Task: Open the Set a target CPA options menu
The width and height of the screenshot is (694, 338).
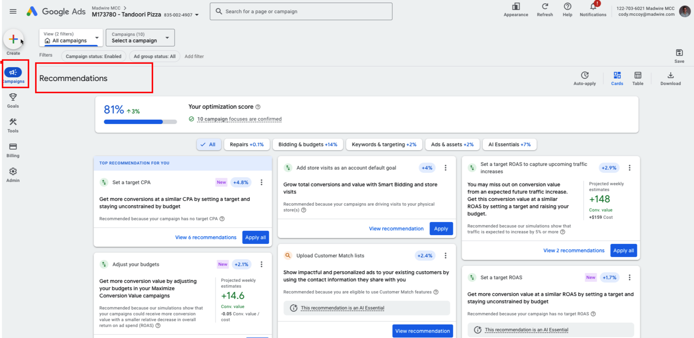Action: 262,182
